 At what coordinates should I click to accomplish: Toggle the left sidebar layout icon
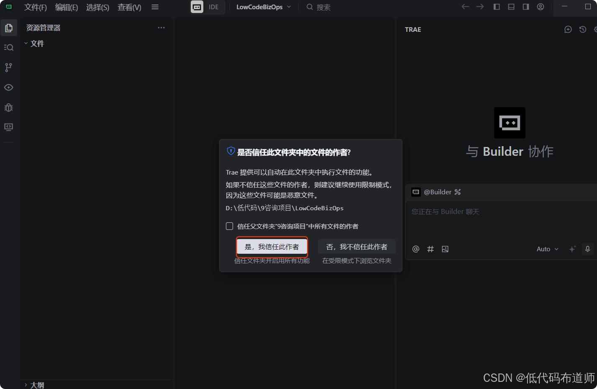coord(497,7)
